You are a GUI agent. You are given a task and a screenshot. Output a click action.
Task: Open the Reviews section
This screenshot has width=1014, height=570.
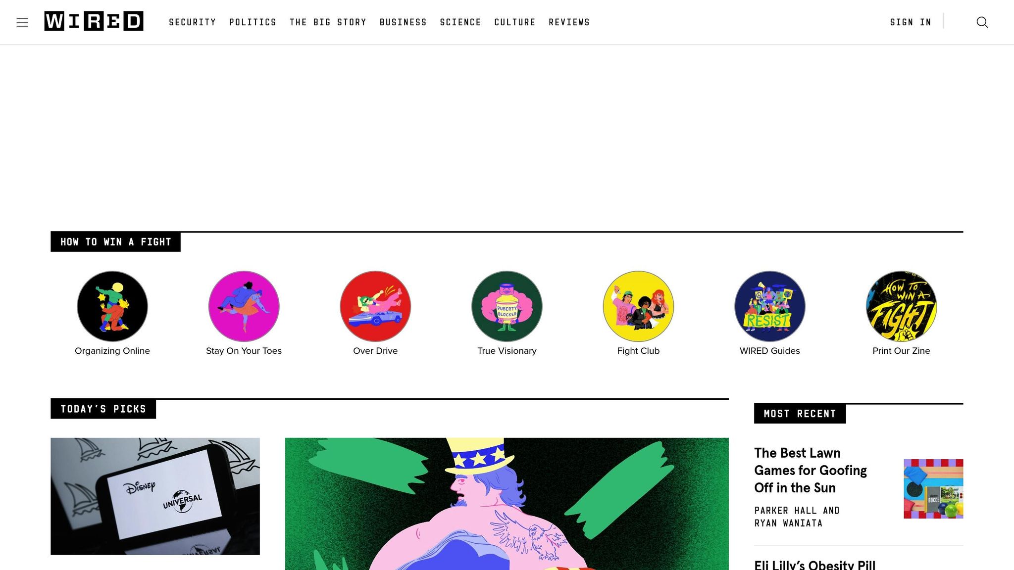[x=569, y=22]
